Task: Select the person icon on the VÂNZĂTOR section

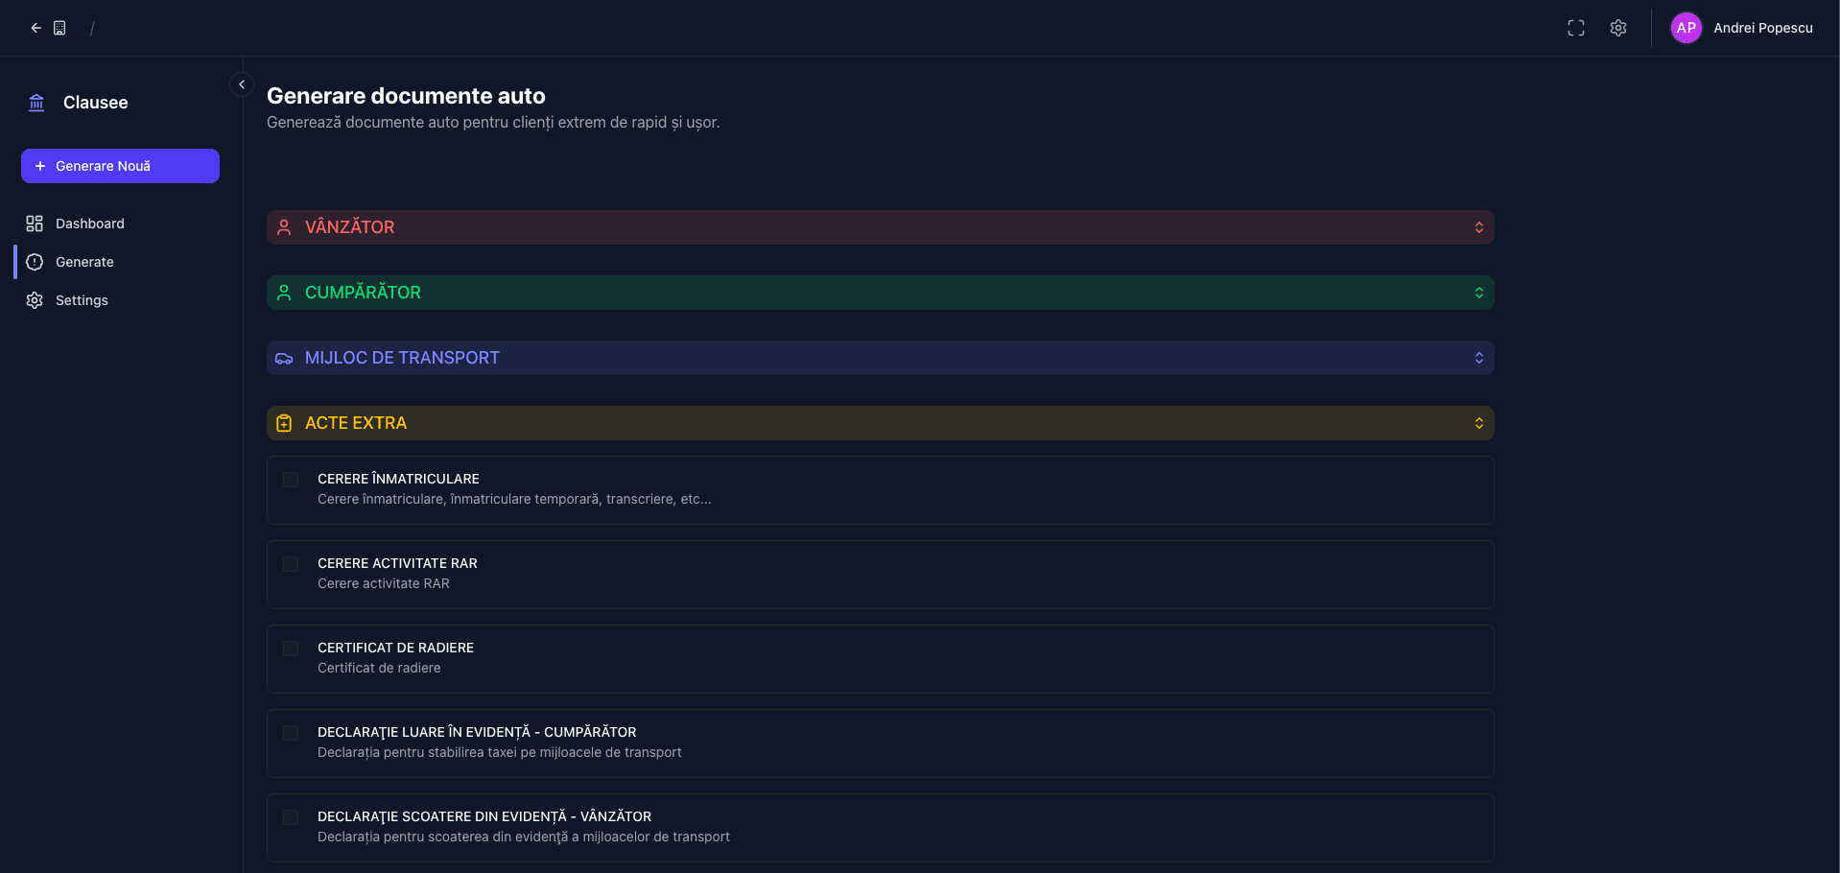Action: 284,227
